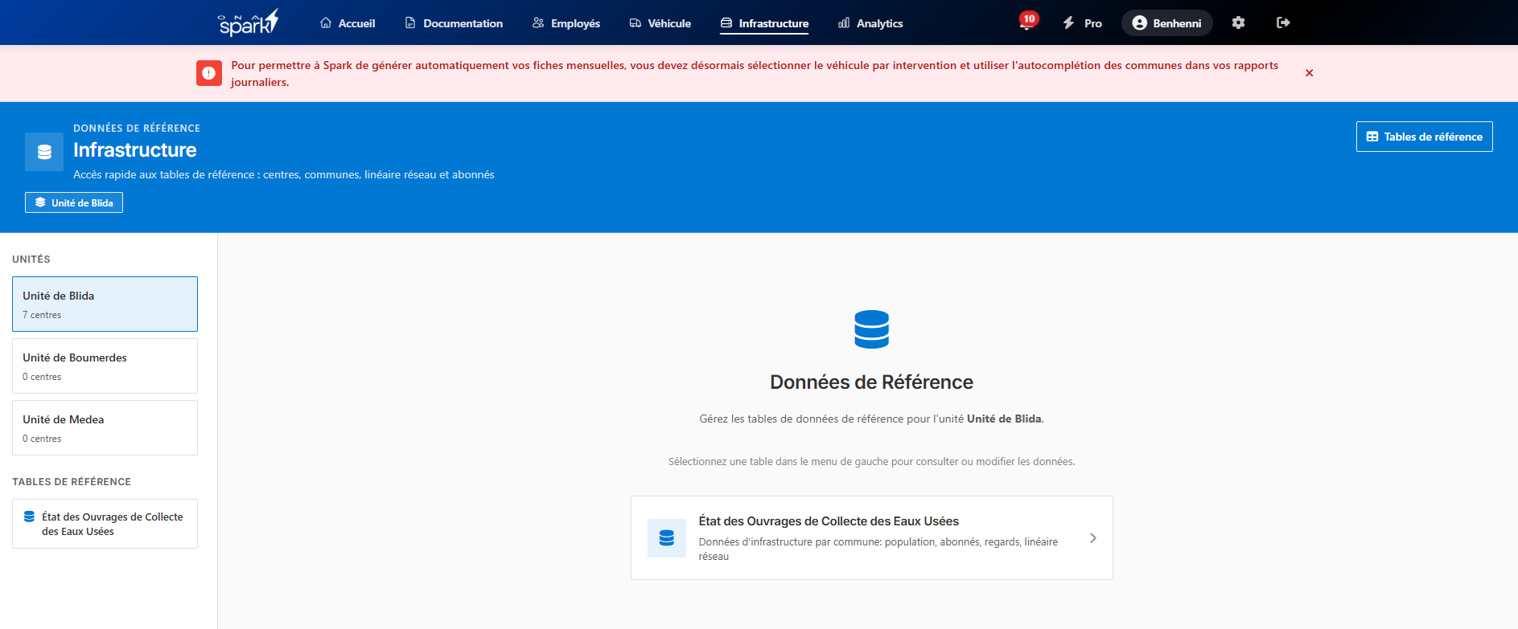The width and height of the screenshot is (1518, 629).
Task: Open settings gear icon
Action: click(1238, 22)
